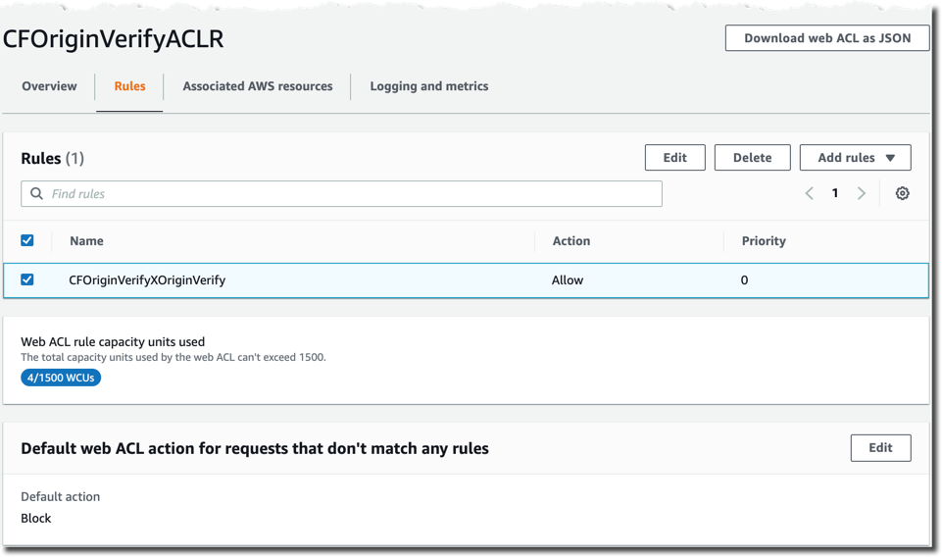The width and height of the screenshot is (942, 557).
Task: Go to previous rules page arrow
Action: point(810,193)
